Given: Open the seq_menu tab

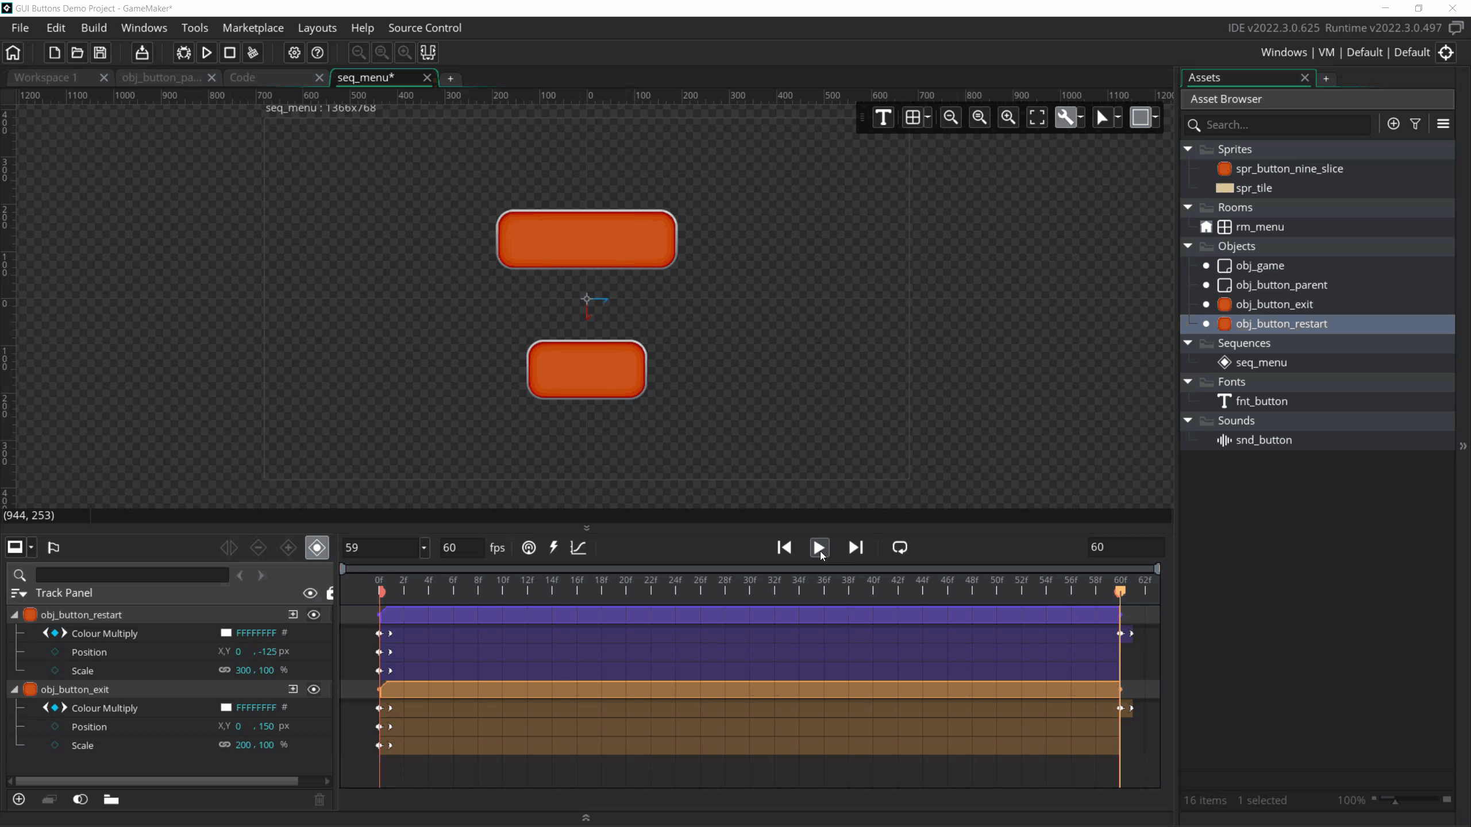Looking at the screenshot, I should [x=365, y=77].
